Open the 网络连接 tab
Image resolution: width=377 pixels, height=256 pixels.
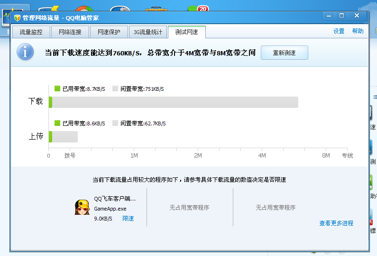tap(70, 32)
